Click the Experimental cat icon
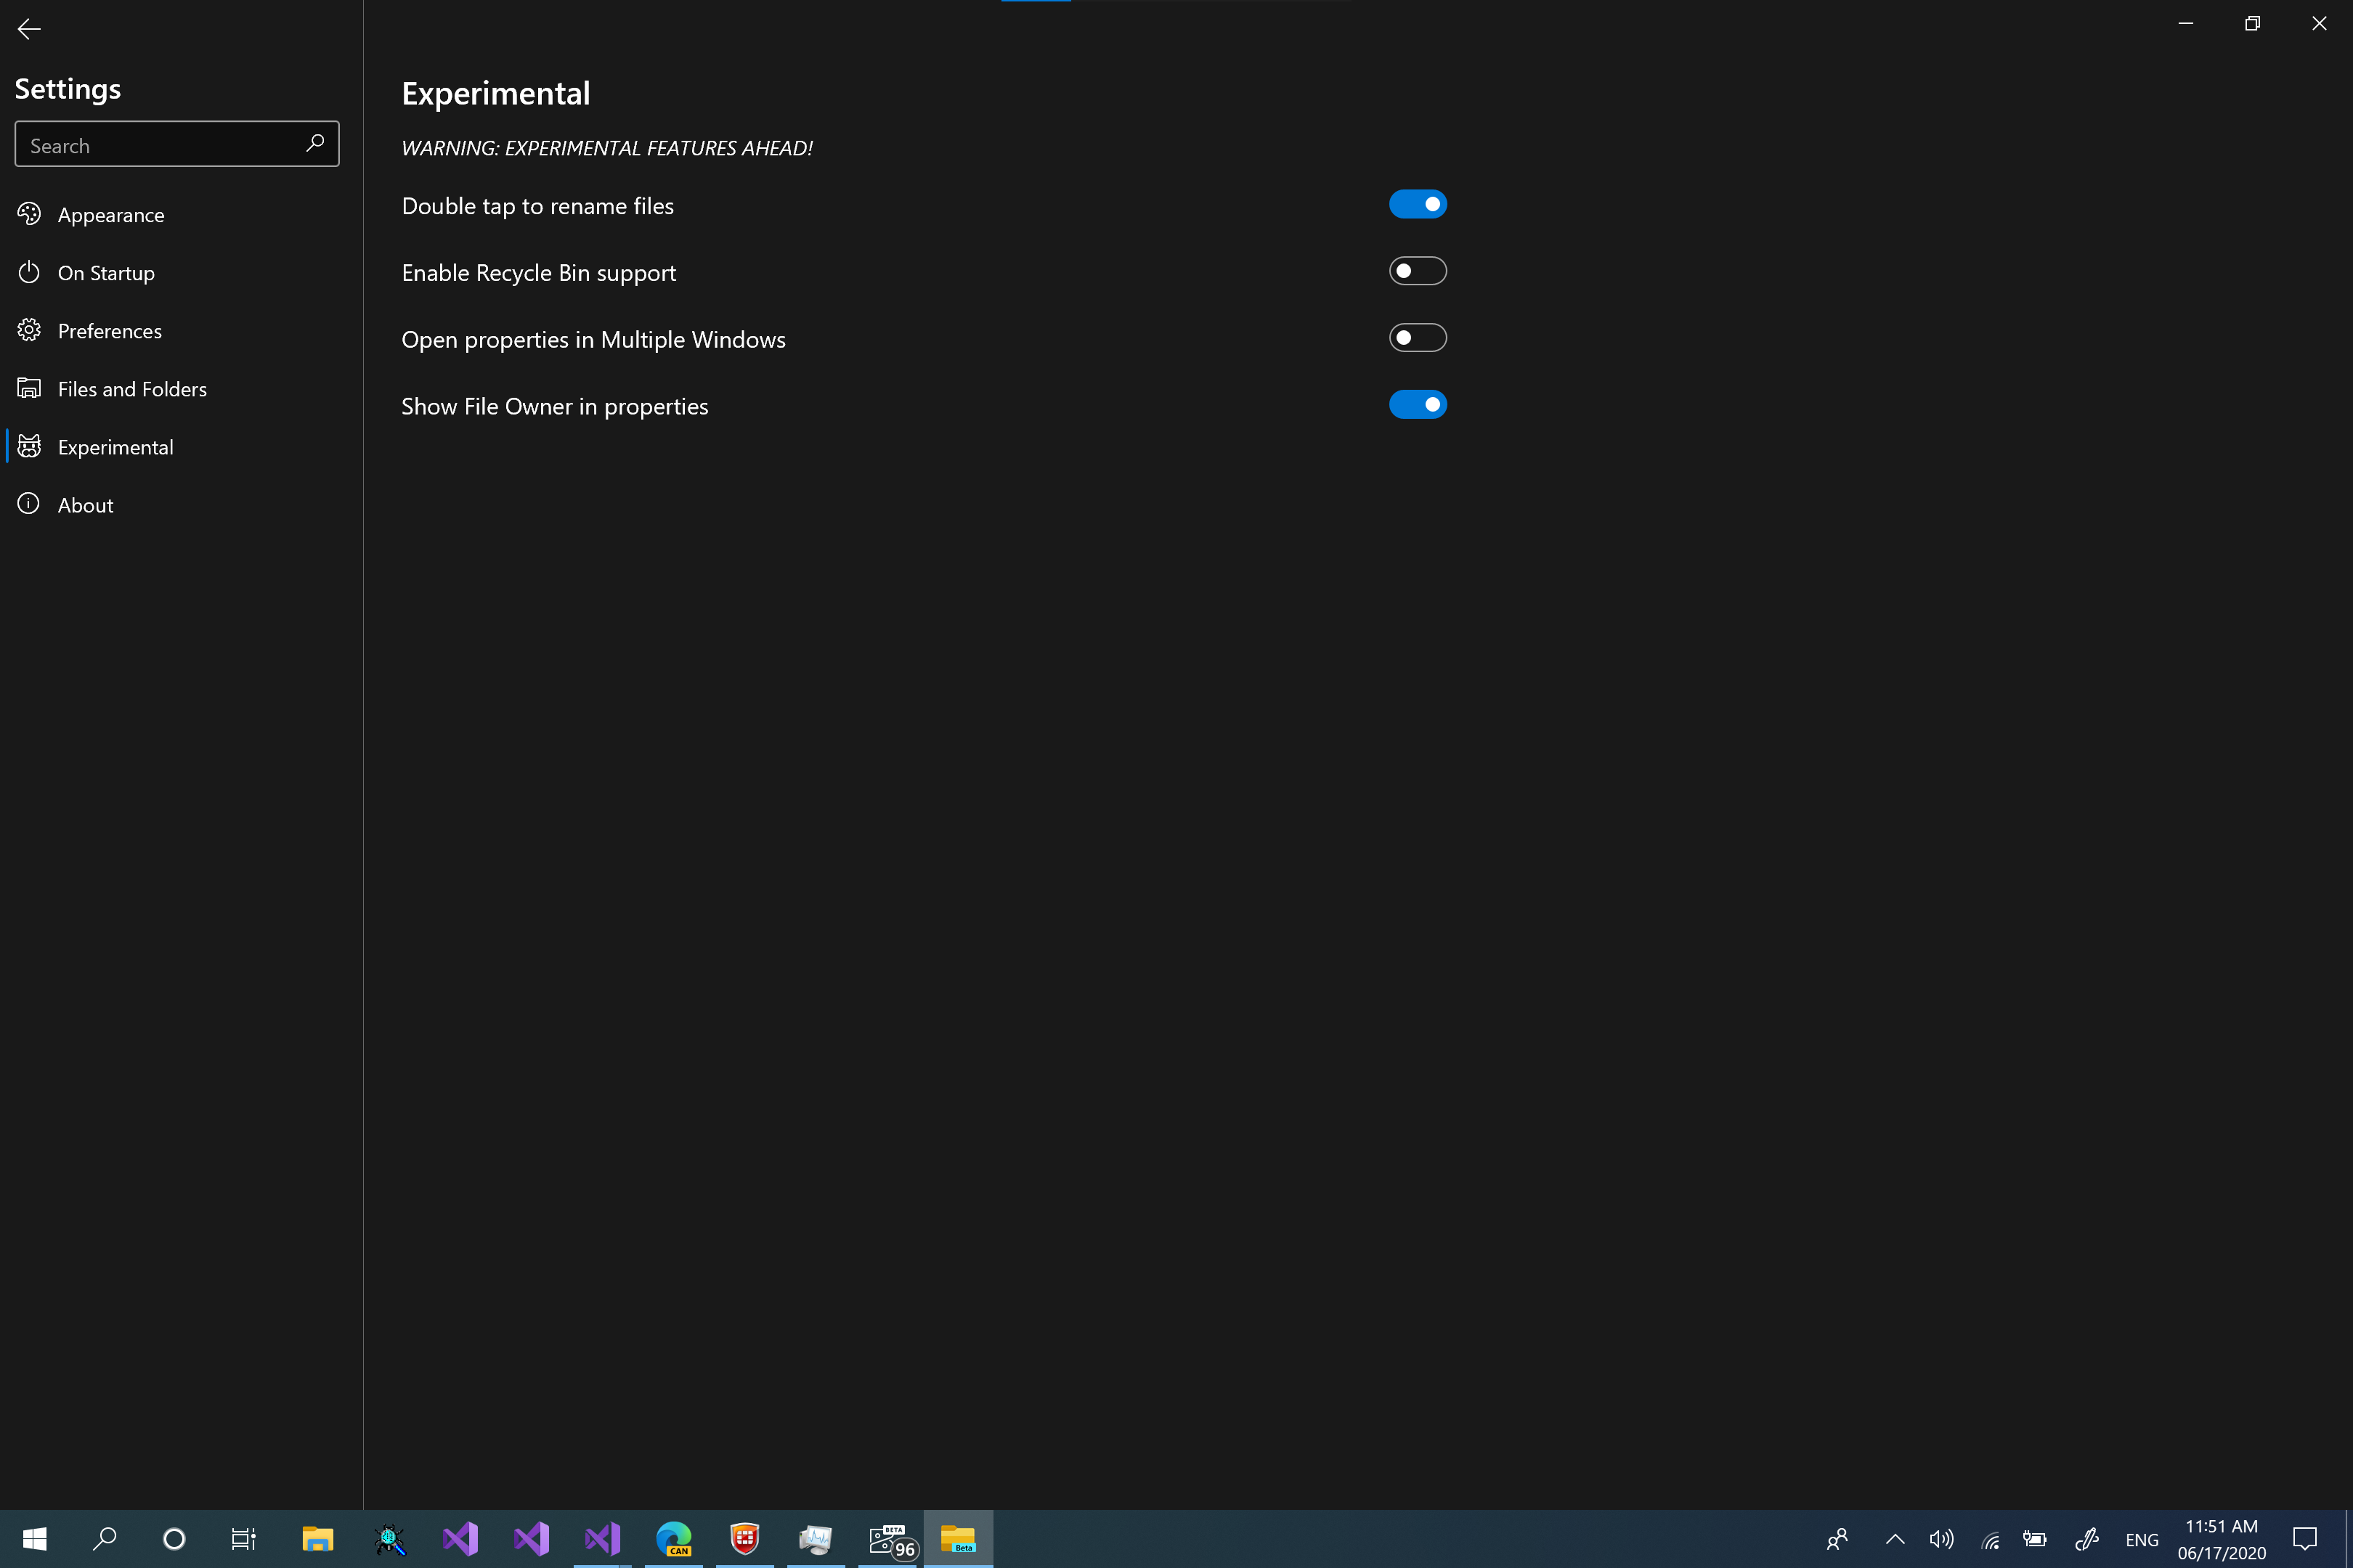 pos(29,446)
